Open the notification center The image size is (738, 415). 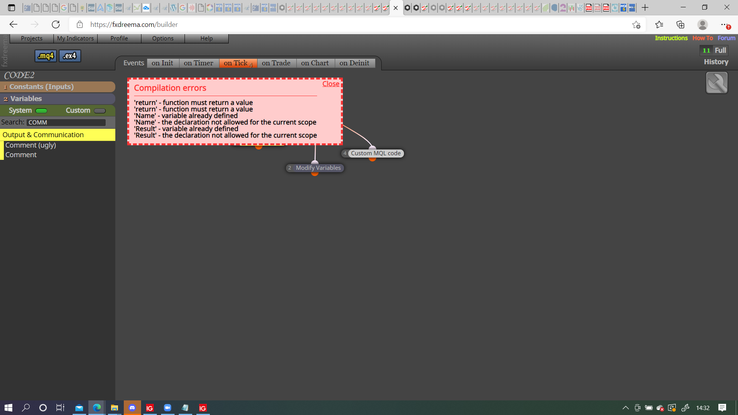point(722,408)
